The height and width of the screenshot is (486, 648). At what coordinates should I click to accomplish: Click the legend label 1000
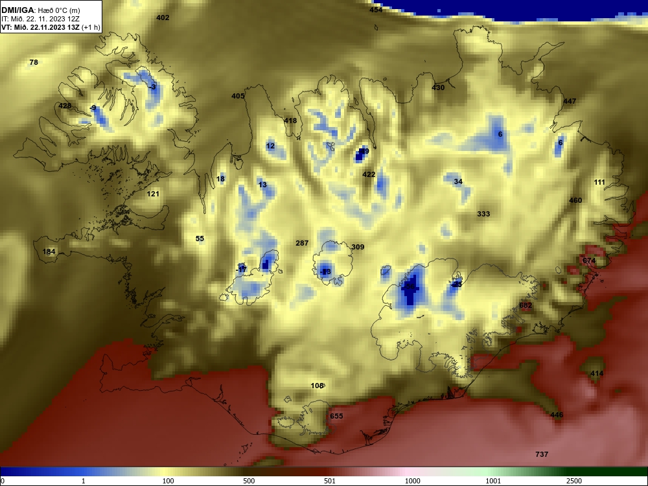[412, 481]
